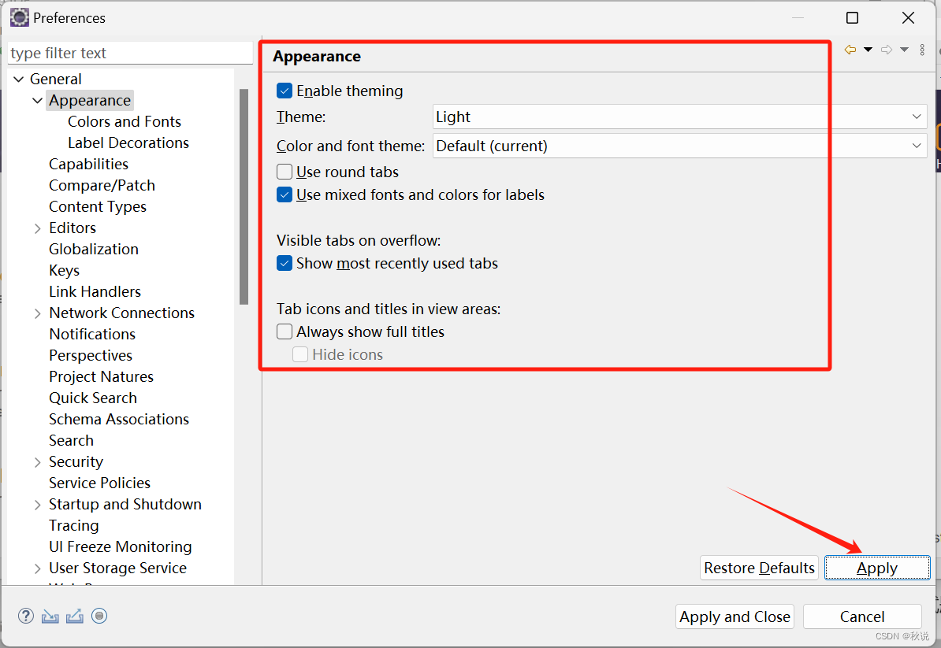The height and width of the screenshot is (648, 941).
Task: Click the preference tree vertical scrollbar
Action: pos(244,197)
